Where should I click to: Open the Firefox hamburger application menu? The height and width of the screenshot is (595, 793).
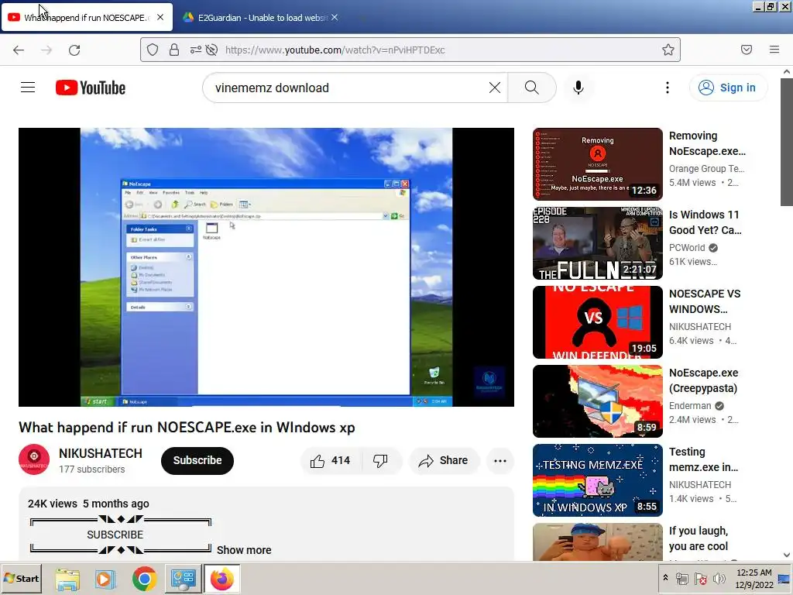[774, 50]
